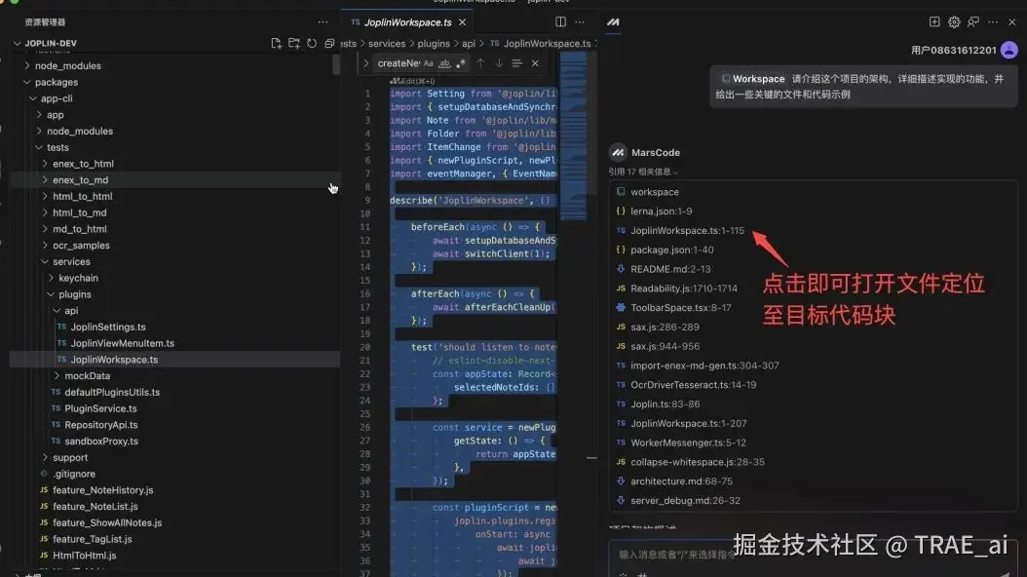Open Readability.js:1710-1714 reference
The width and height of the screenshot is (1027, 577).
(684, 288)
